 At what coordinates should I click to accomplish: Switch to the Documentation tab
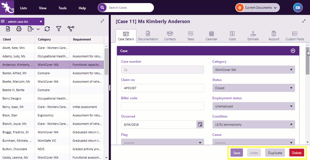pos(148,36)
